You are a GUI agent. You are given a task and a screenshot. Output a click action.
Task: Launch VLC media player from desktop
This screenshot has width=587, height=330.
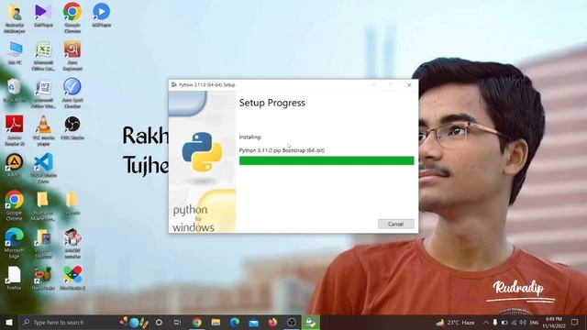[x=43, y=131]
